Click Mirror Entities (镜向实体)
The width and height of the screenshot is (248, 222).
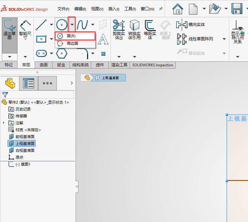tap(191, 24)
